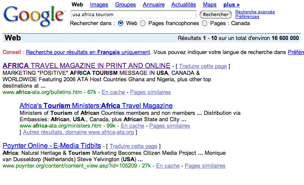Open the Maps tab

click(x=209, y=5)
